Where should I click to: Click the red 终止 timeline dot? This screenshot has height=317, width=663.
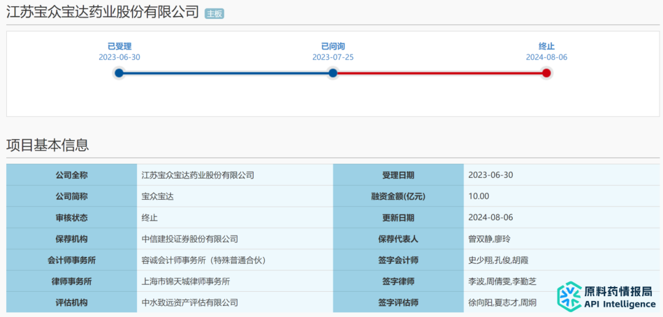pyautogui.click(x=546, y=73)
